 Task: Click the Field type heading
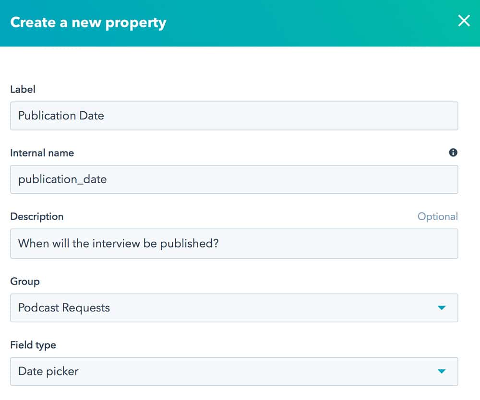tap(33, 345)
